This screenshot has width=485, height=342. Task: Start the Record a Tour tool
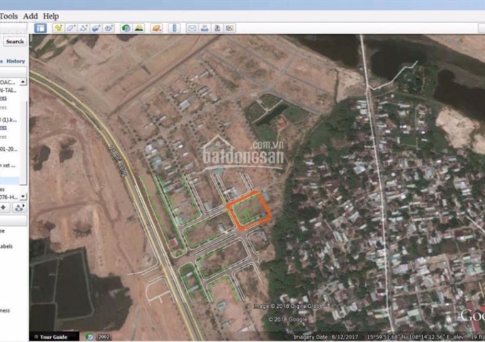coord(109,28)
